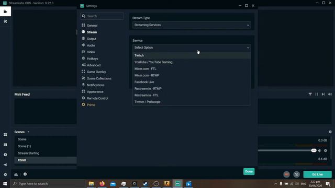Expand the Stream Type dropdown

(192, 25)
